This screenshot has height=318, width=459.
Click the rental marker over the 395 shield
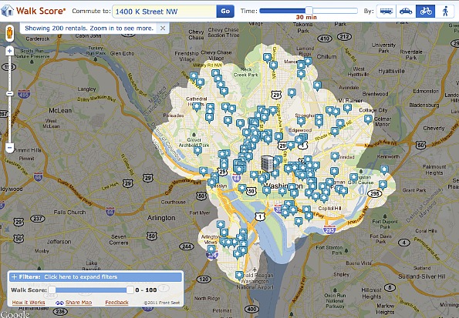(211, 249)
